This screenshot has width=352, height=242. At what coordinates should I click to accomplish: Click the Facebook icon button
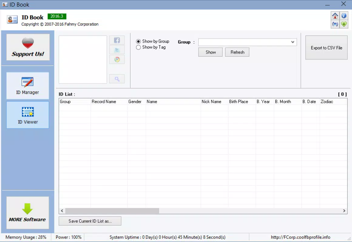click(x=117, y=40)
